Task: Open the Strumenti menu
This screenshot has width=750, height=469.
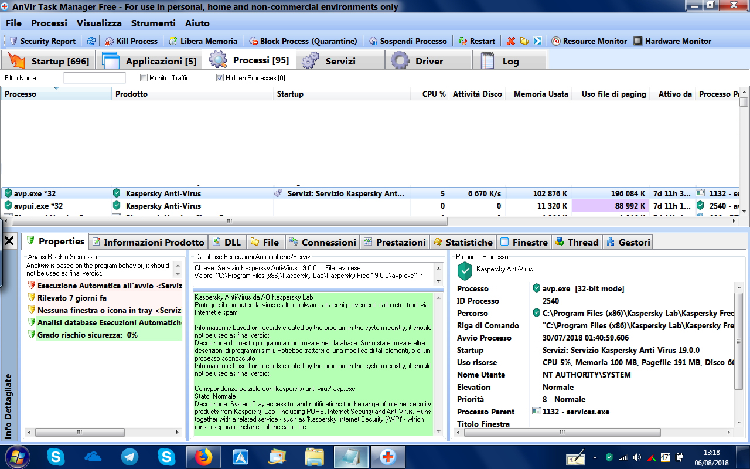Action: pos(154,23)
